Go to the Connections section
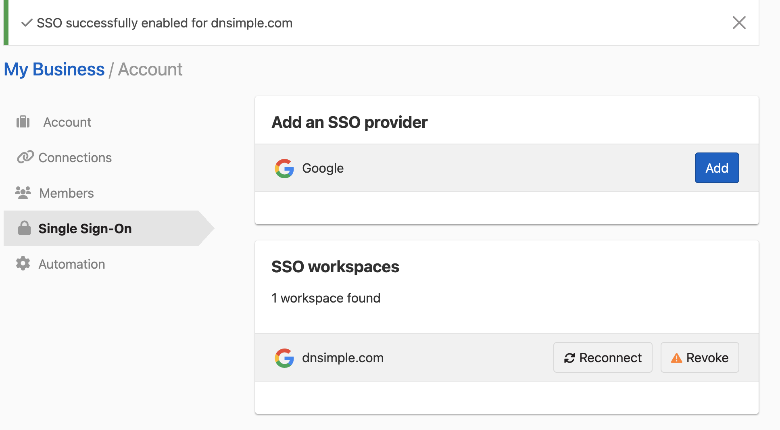Viewport: 780px width, 430px height. [x=75, y=157]
